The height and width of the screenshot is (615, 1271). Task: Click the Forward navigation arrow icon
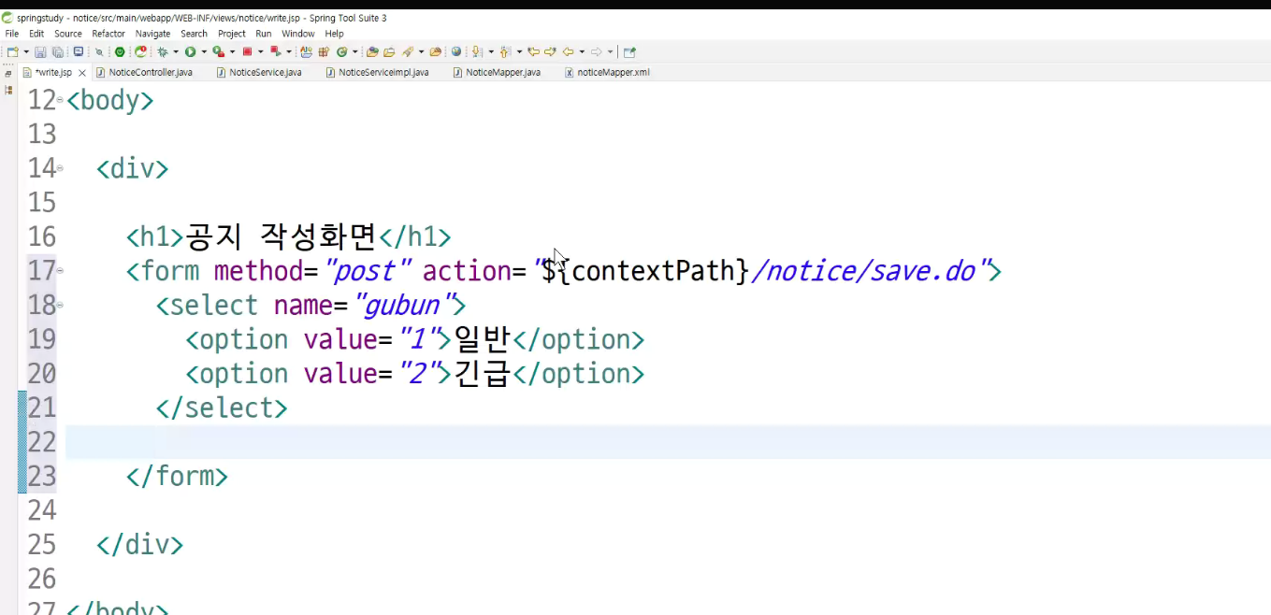(x=597, y=51)
